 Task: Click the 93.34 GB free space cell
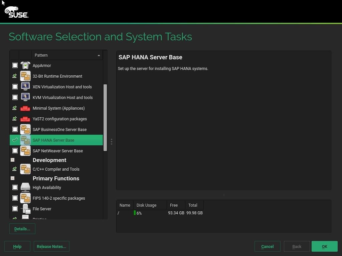click(x=176, y=213)
